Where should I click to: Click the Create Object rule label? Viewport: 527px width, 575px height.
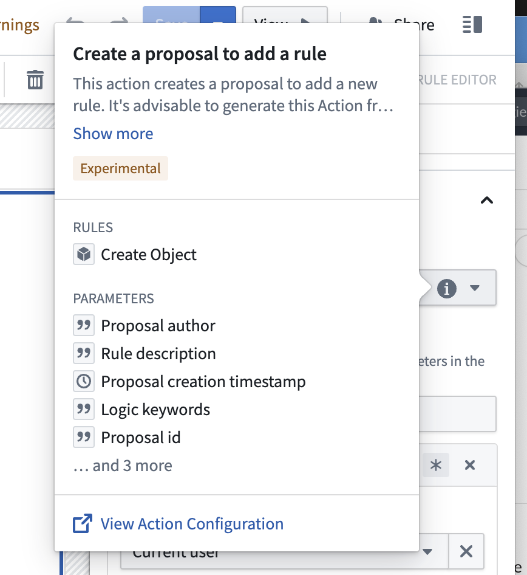[x=149, y=255]
